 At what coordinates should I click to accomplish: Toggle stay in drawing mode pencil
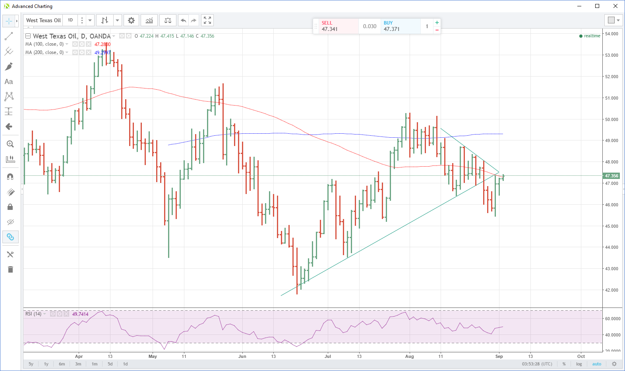pyautogui.click(x=10, y=192)
